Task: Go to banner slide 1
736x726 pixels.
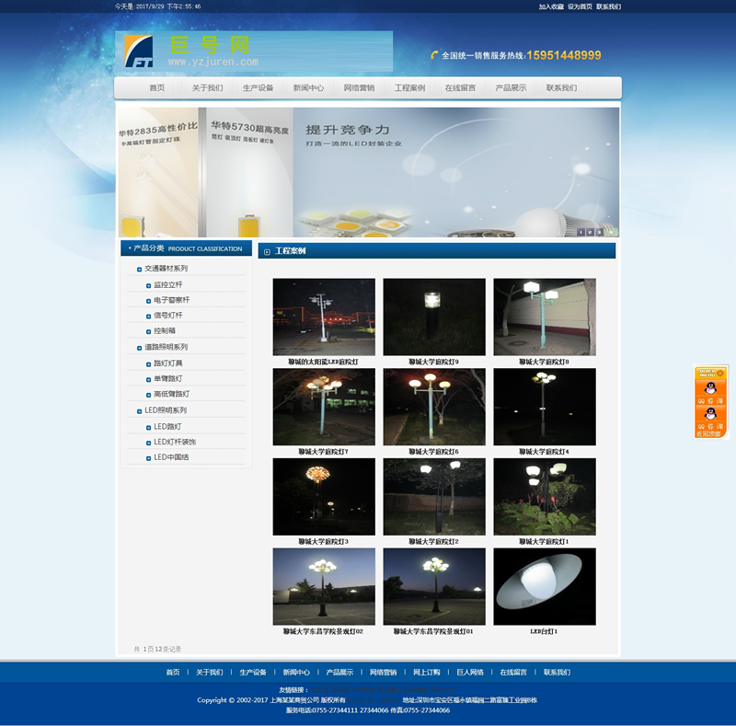Action: pyautogui.click(x=581, y=232)
